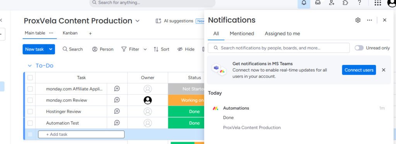Open the Sort tool

[x=161, y=49]
